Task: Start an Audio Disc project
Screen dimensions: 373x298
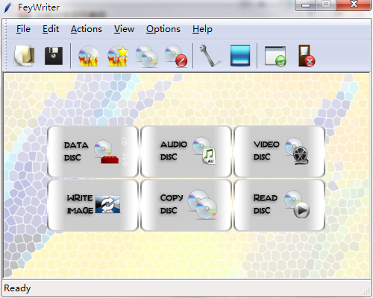Action: [x=186, y=151]
